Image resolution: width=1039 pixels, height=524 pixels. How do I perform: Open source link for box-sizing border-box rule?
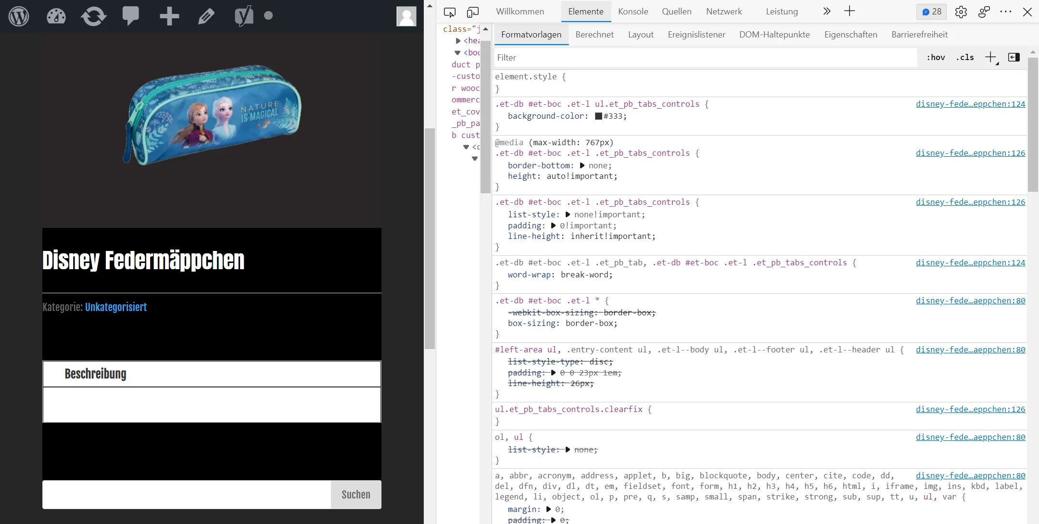click(x=970, y=300)
